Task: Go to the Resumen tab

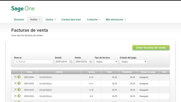Action: [x=19, y=20]
